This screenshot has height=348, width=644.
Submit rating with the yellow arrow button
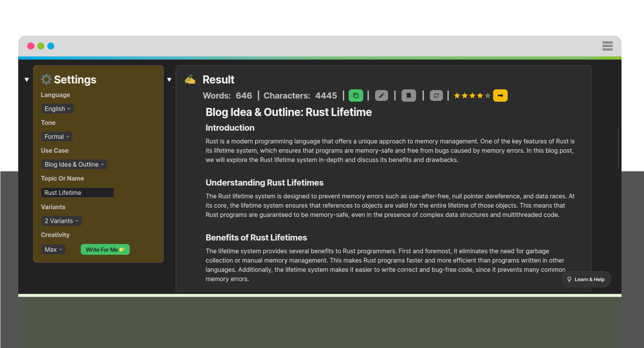coord(500,96)
